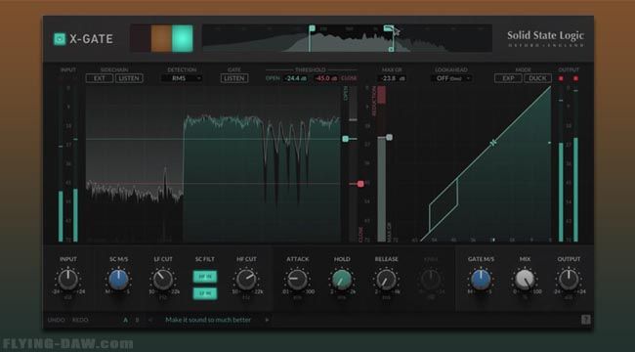The image size is (635, 352).
Task: Click the blue SC M/S knob
Action: [118, 280]
